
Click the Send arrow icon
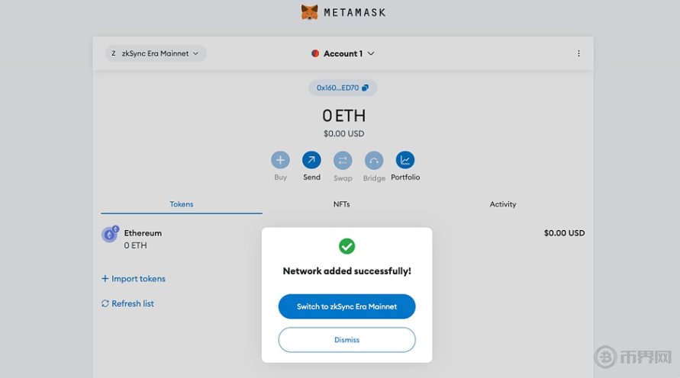coord(311,160)
